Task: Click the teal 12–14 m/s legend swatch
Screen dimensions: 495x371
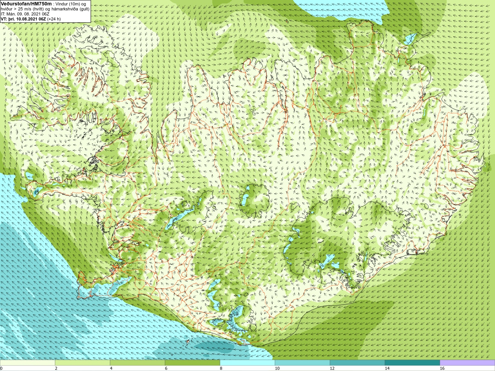Action: coord(357,363)
